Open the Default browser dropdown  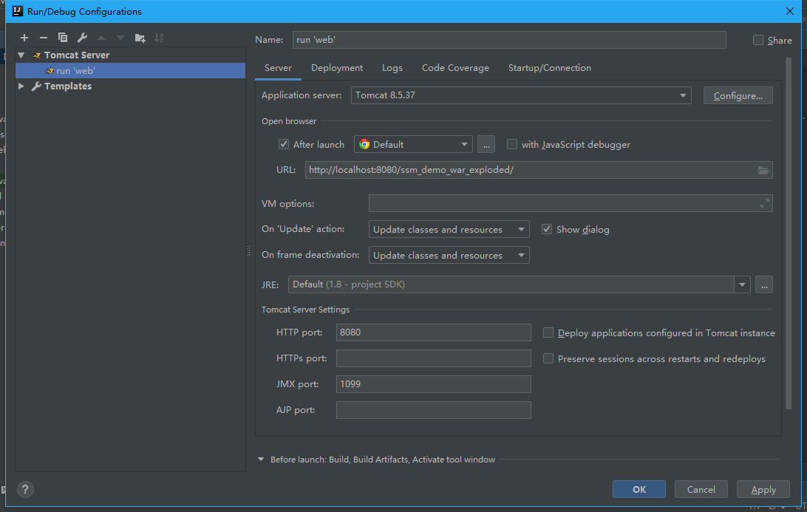tap(413, 145)
